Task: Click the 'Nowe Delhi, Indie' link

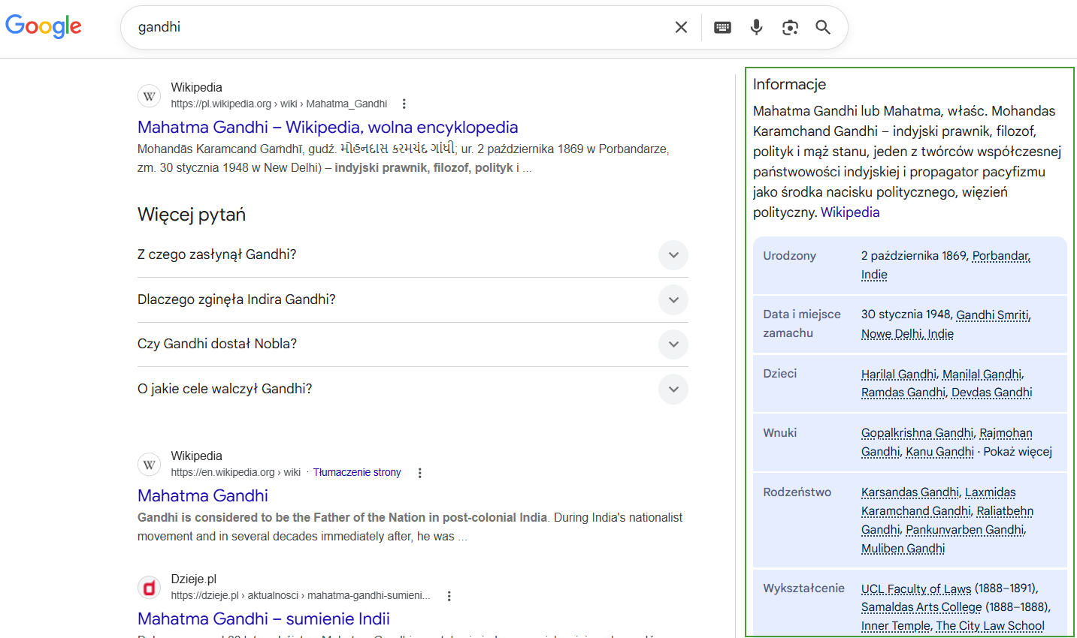Action: pyautogui.click(x=907, y=334)
